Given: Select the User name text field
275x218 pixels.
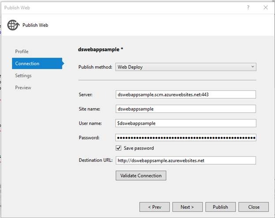Looking at the screenshot, I should coord(186,123).
